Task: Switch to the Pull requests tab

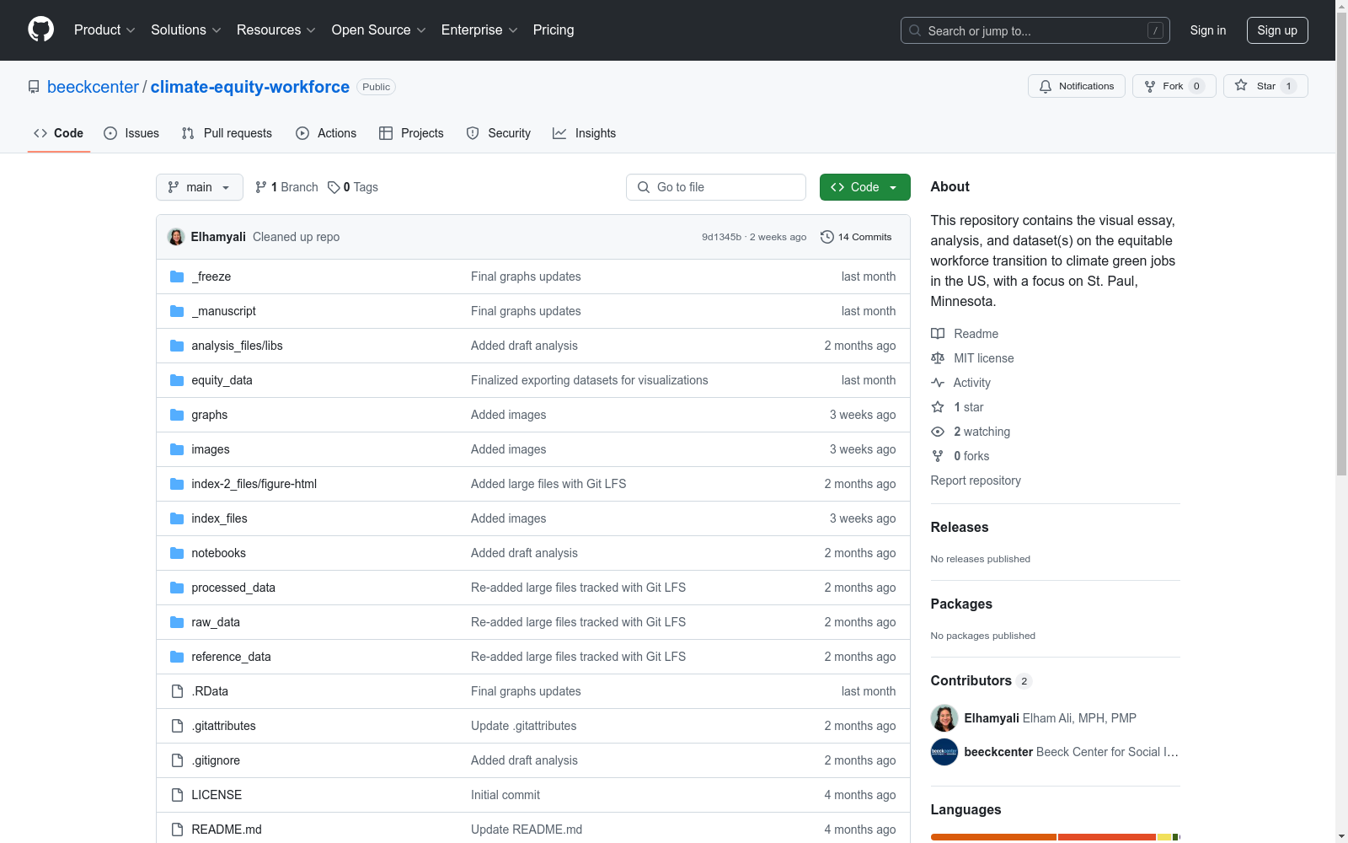Action: [x=227, y=133]
